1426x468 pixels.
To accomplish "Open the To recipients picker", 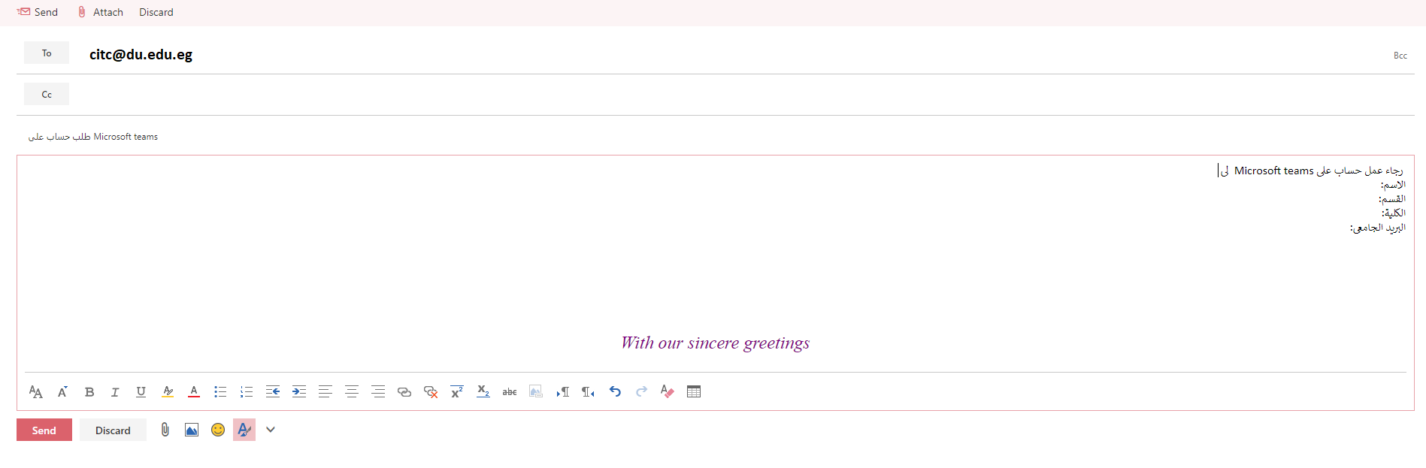I will [47, 53].
